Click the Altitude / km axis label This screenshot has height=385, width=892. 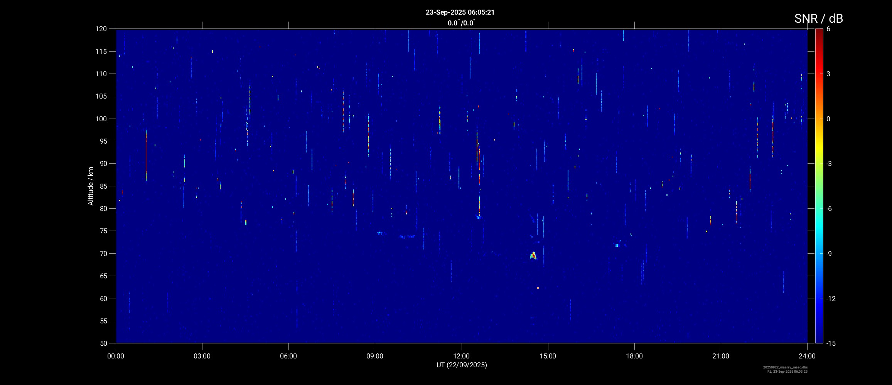[x=91, y=186]
